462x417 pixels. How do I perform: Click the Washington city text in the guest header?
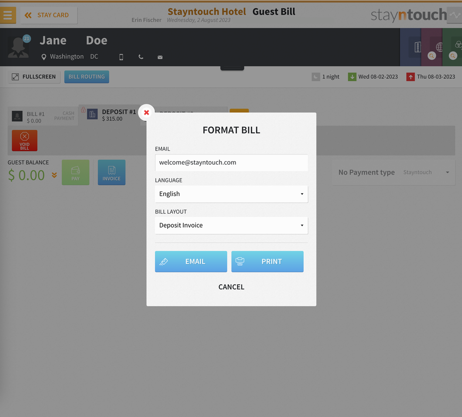pyautogui.click(x=67, y=57)
